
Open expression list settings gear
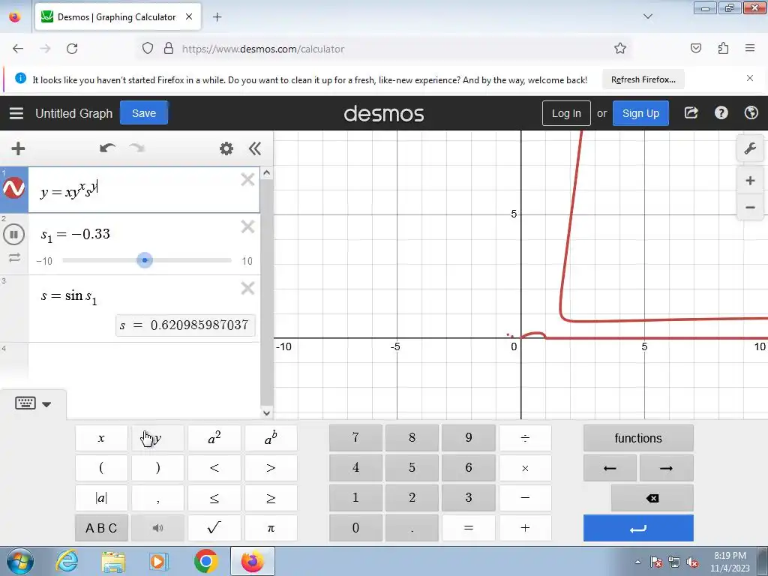click(226, 148)
